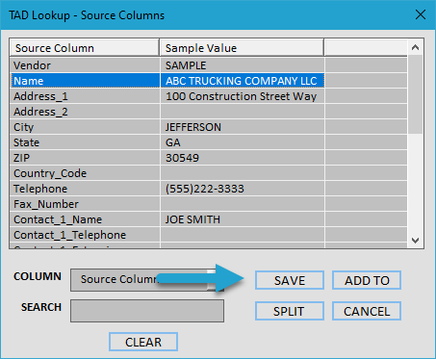This screenshot has width=436, height=359.
Task: Click the 100 Construction Street Way cell
Action: pos(243,96)
